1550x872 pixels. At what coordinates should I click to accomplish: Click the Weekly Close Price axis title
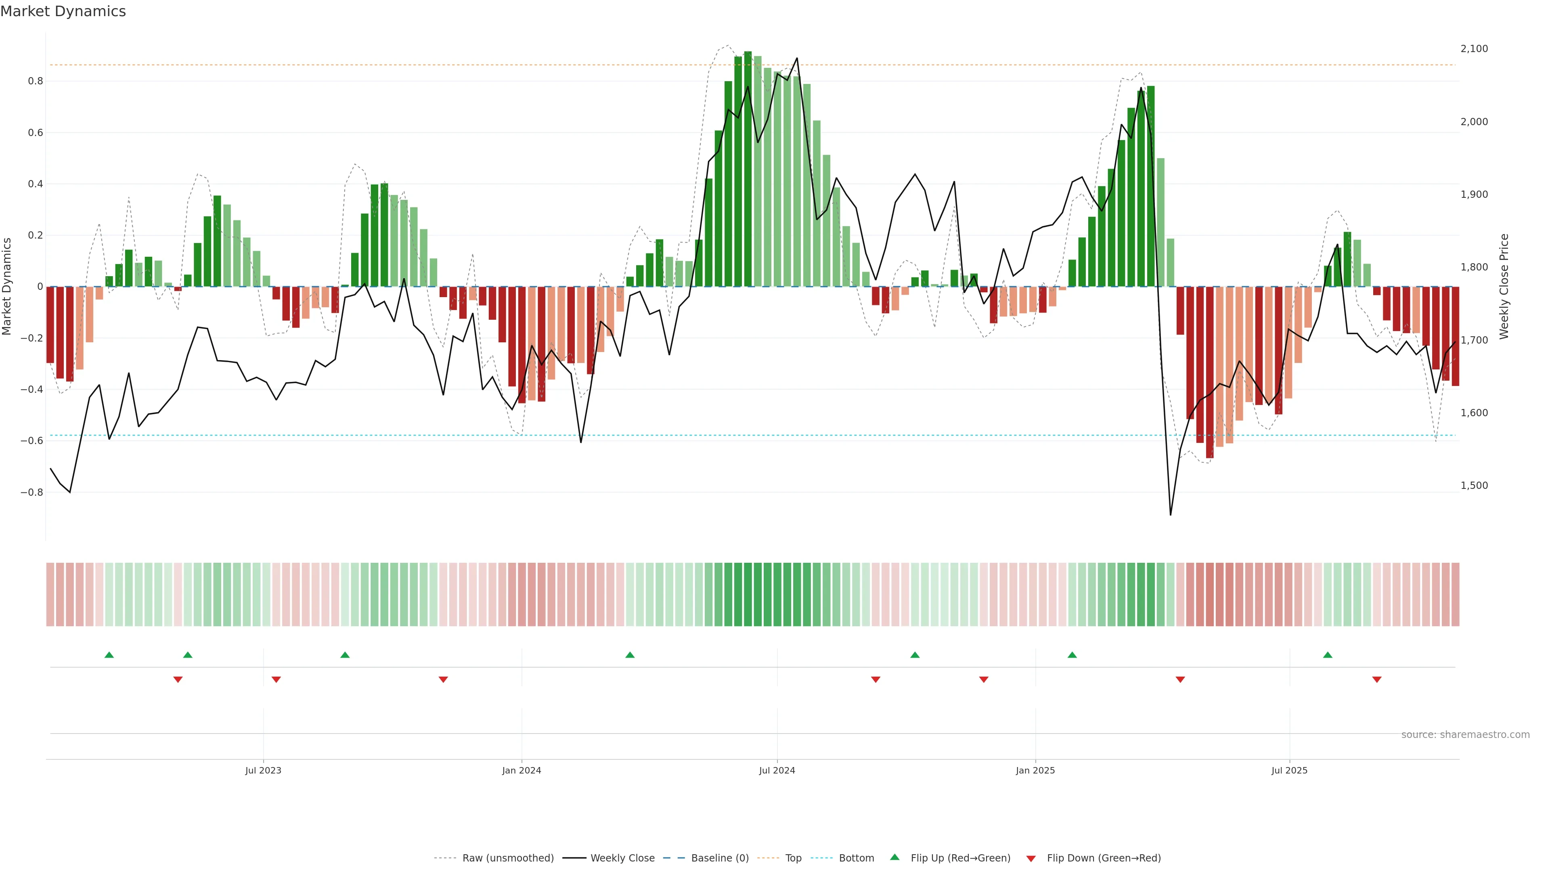pyautogui.click(x=1504, y=287)
